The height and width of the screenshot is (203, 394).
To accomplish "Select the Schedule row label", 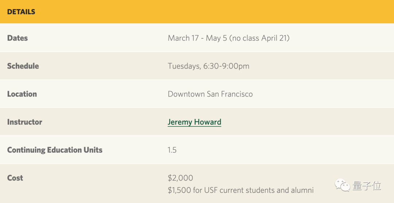I will pyautogui.click(x=23, y=66).
